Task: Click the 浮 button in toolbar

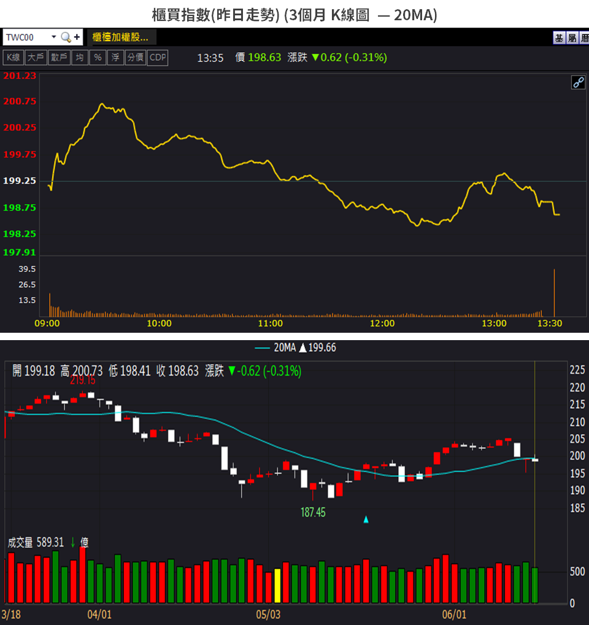Action: (x=115, y=58)
